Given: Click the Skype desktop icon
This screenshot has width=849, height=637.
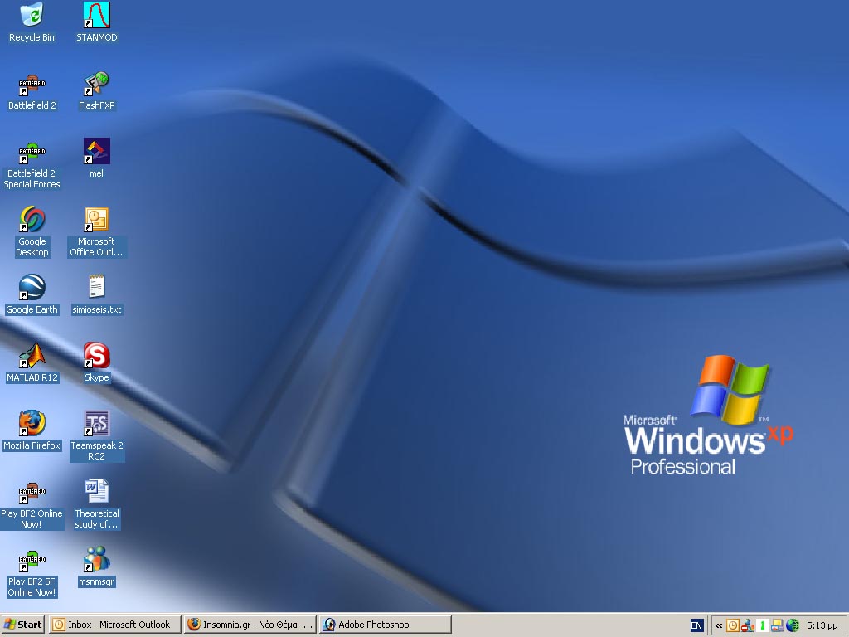Looking at the screenshot, I should click(x=97, y=356).
